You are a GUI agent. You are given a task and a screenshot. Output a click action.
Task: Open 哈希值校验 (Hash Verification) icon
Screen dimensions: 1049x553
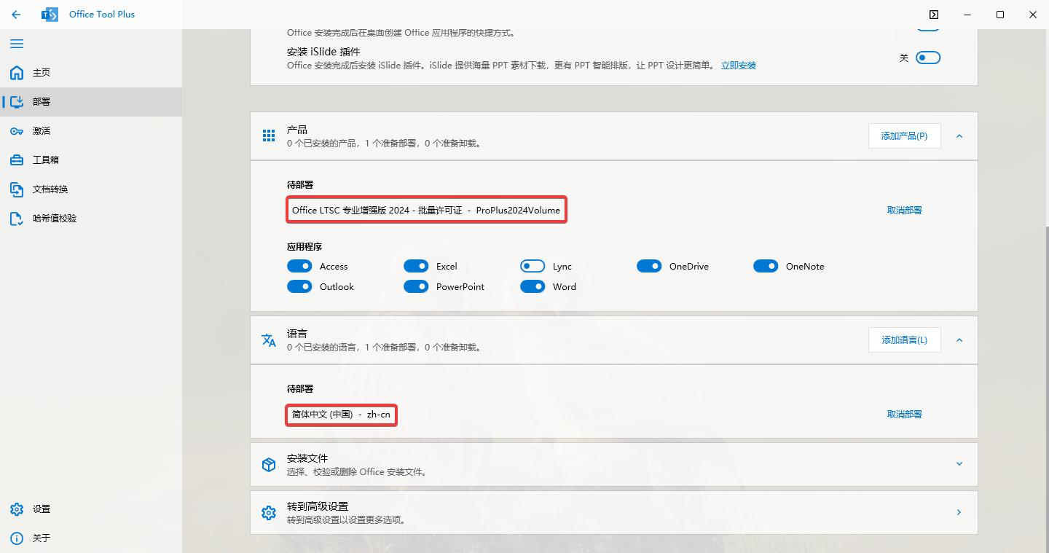[16, 218]
